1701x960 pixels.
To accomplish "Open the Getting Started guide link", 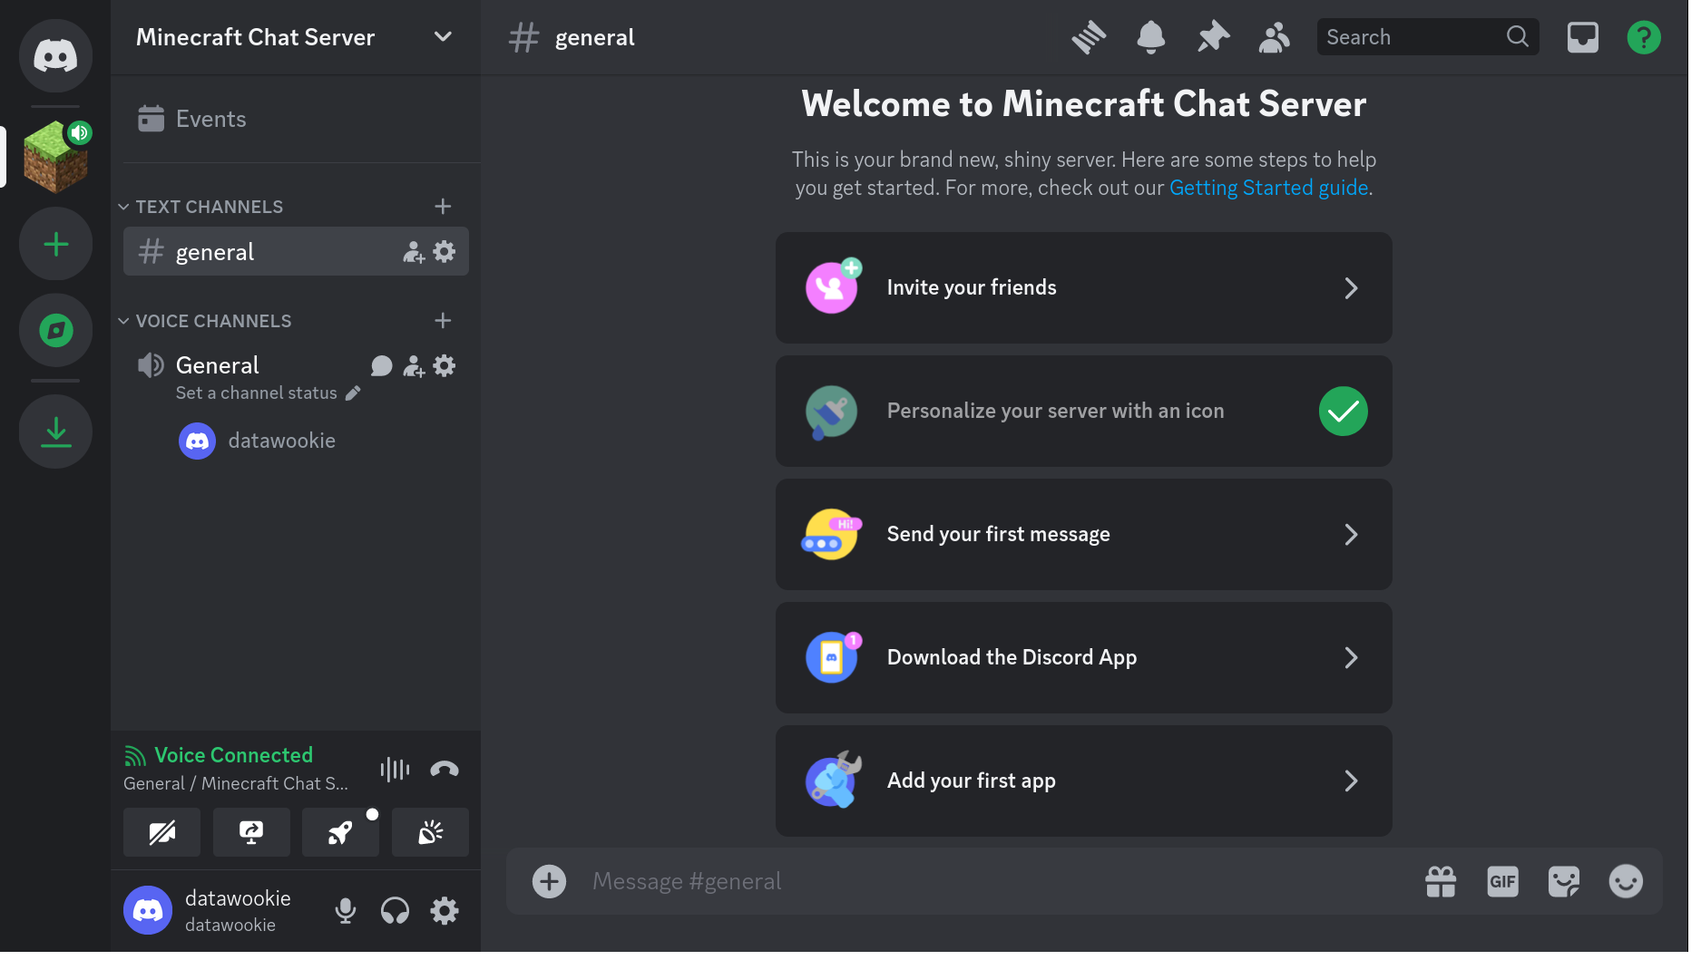I will (x=1268, y=188).
